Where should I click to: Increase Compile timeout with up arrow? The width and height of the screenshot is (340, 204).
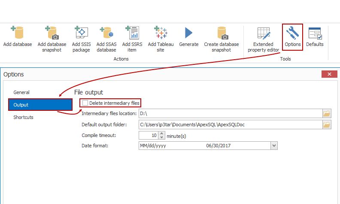[x=161, y=133]
